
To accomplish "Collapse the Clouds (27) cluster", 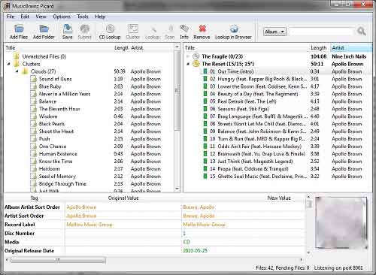I will 17,71.
